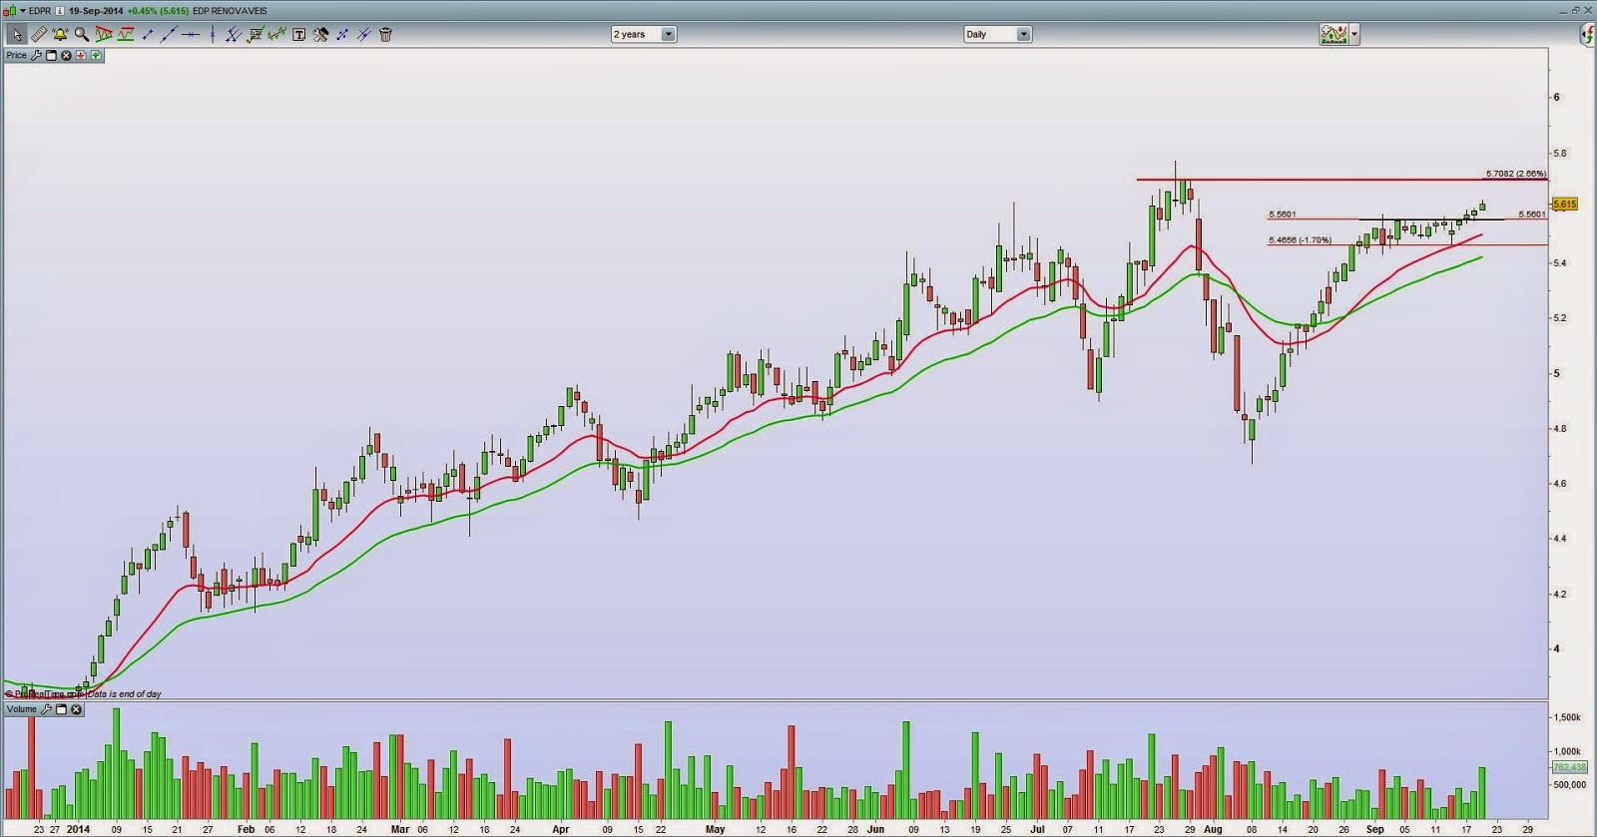Click the info icon beside EDPR
Screen dimensions: 1597x837
[60, 11]
